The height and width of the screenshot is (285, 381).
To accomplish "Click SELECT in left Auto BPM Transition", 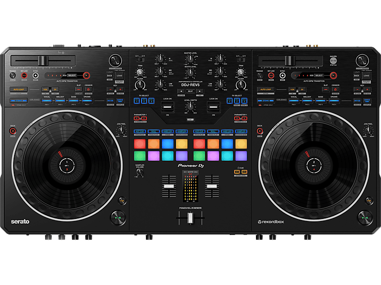I will click(72, 75).
